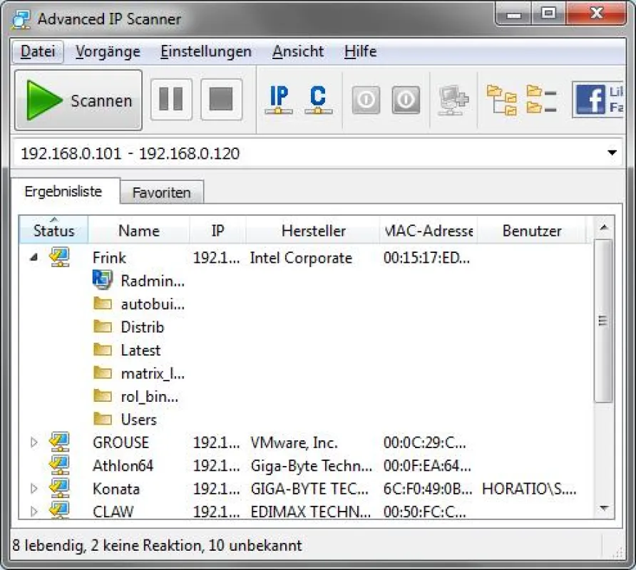Screen dimensions: 636x570
Task: Open the Vorgänge menu
Action: [x=108, y=51]
